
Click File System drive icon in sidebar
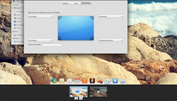point(15,35)
